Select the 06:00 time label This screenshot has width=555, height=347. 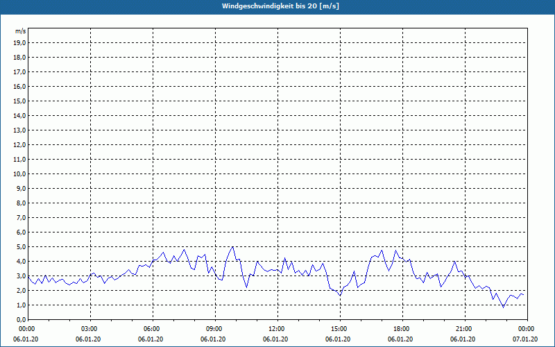coord(153,329)
